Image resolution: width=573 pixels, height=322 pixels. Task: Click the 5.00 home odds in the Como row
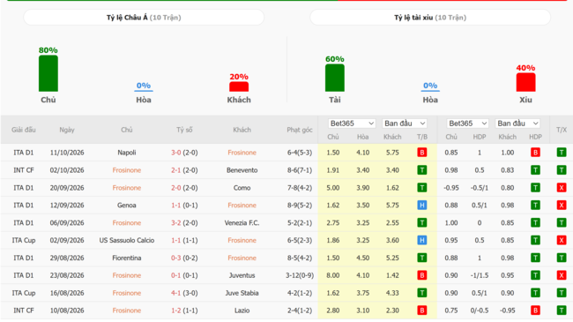coord(333,188)
